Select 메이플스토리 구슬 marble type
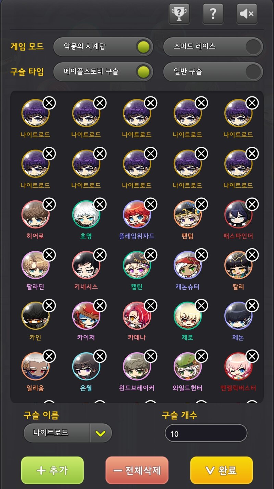The height and width of the screenshot is (489, 274). [103, 72]
